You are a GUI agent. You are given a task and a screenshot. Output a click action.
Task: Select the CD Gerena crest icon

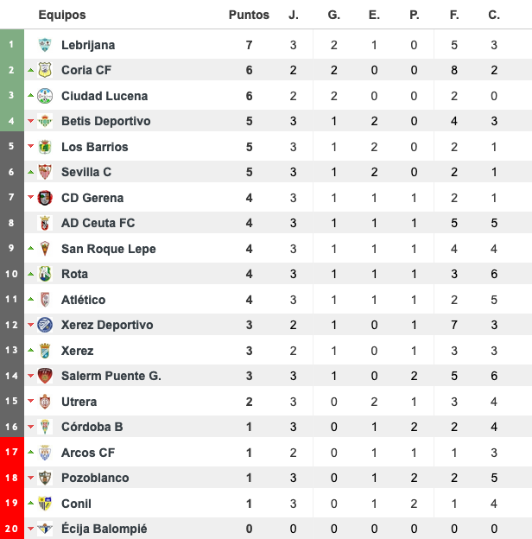(45, 198)
